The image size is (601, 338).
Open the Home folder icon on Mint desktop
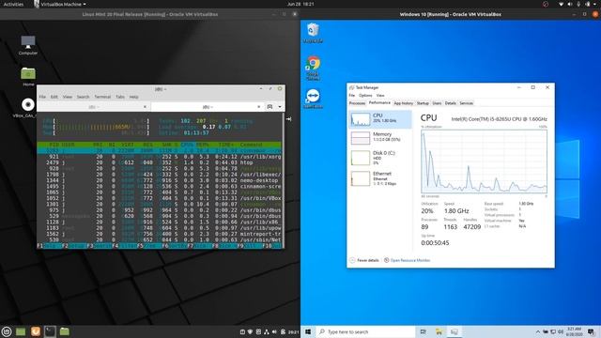[28, 76]
